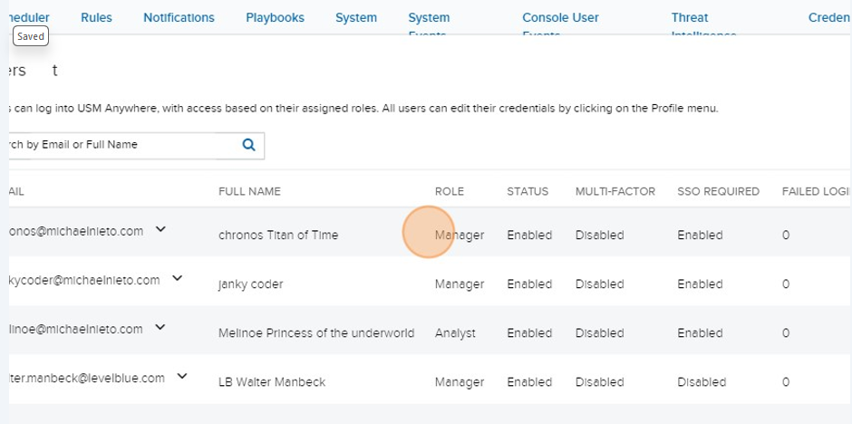Click Manager role in LB Walter Manbeck row
Viewport: 852px width, 424px height.
pyautogui.click(x=460, y=381)
